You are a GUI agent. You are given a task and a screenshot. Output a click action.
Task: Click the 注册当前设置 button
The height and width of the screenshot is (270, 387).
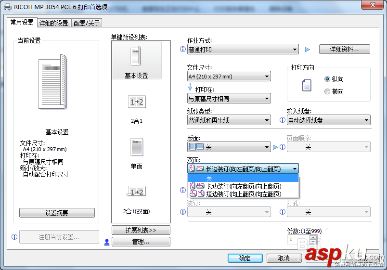pos(59,237)
